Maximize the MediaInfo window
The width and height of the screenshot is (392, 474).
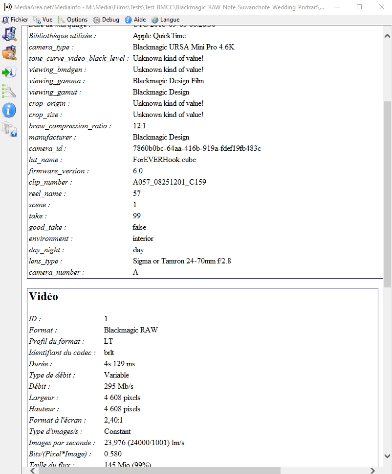coord(359,7)
